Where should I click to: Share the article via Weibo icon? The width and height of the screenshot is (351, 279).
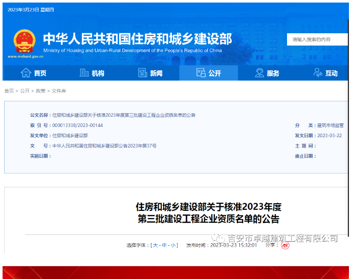point(285,245)
